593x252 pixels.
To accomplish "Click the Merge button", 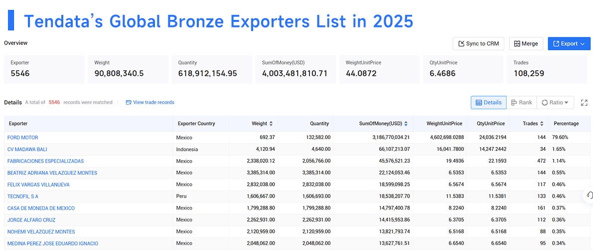I will point(526,43).
